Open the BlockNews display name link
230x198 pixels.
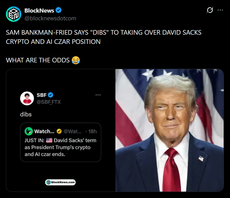(39, 11)
